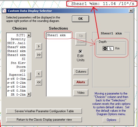138x127 pixels.
Task: Click the Choices list scrollbar thumb
Action: (29, 76)
